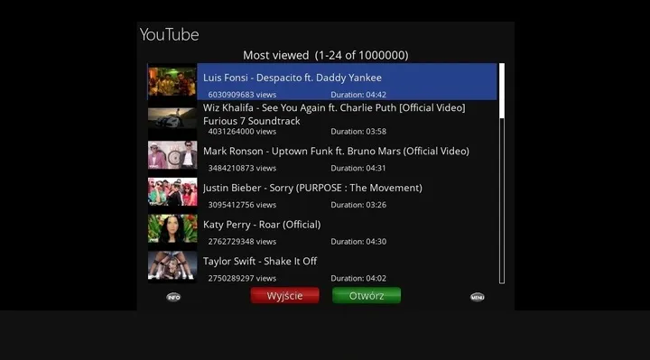The image size is (650, 360).
Task: Open the Shake It Off thumbnail
Action: click(172, 265)
